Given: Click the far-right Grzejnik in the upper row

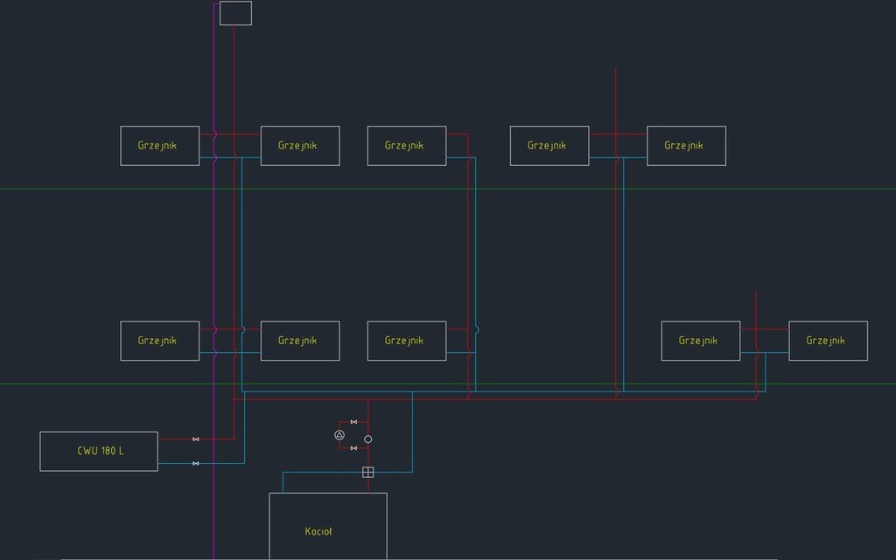Looking at the screenshot, I should (686, 146).
